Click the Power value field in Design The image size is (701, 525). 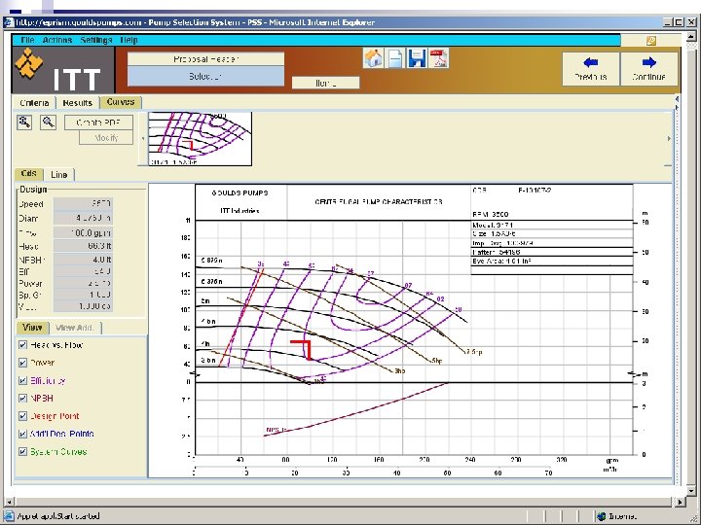click(x=83, y=283)
